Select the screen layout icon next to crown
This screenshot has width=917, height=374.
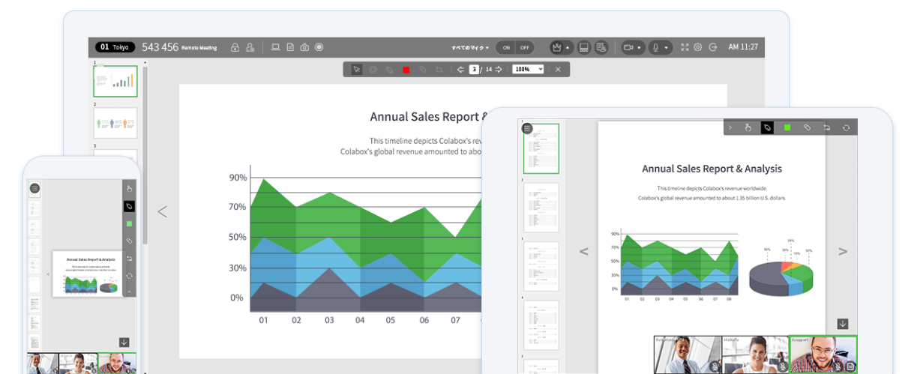(584, 47)
